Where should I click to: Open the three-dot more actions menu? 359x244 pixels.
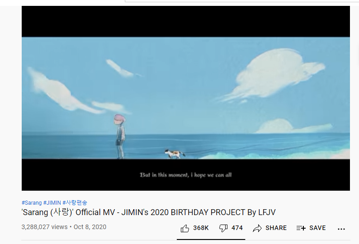[341, 229]
